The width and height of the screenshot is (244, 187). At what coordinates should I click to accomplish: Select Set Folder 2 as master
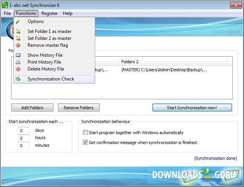coord(54,38)
